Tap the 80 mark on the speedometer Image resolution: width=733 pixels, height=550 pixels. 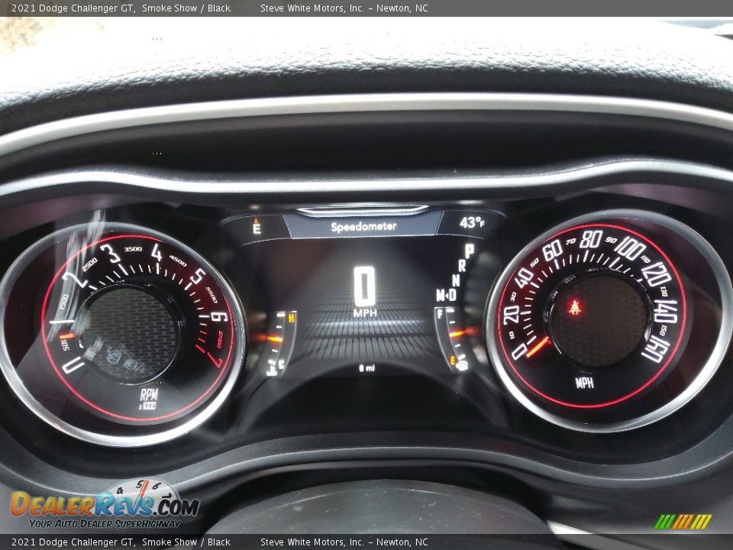coord(590,239)
